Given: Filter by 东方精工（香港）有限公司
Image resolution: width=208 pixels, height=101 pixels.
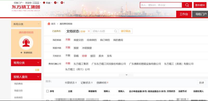Looking at the screenshot, I should coord(179,64).
